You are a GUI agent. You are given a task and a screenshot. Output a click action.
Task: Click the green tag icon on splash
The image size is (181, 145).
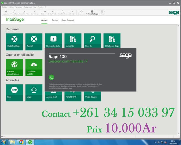pyautogui.click(x=51, y=77)
